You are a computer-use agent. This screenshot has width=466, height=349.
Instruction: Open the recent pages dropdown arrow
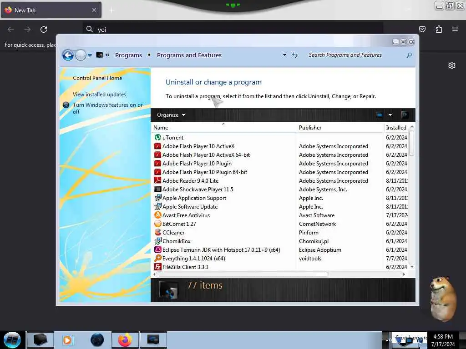(90, 55)
